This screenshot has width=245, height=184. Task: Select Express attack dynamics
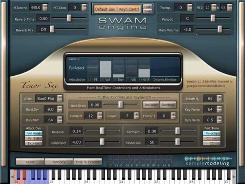34,144
